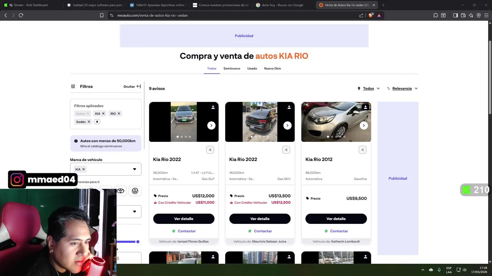The height and width of the screenshot is (276, 492).
Task: Select the Volkswagen brand logo
Action: point(135,191)
